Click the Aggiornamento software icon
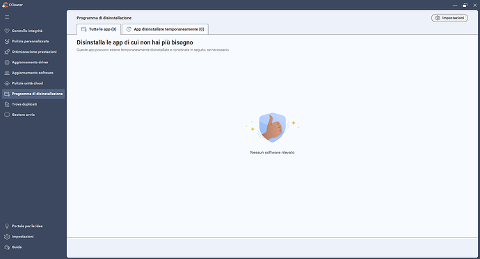The height and width of the screenshot is (259, 480). (x=7, y=73)
